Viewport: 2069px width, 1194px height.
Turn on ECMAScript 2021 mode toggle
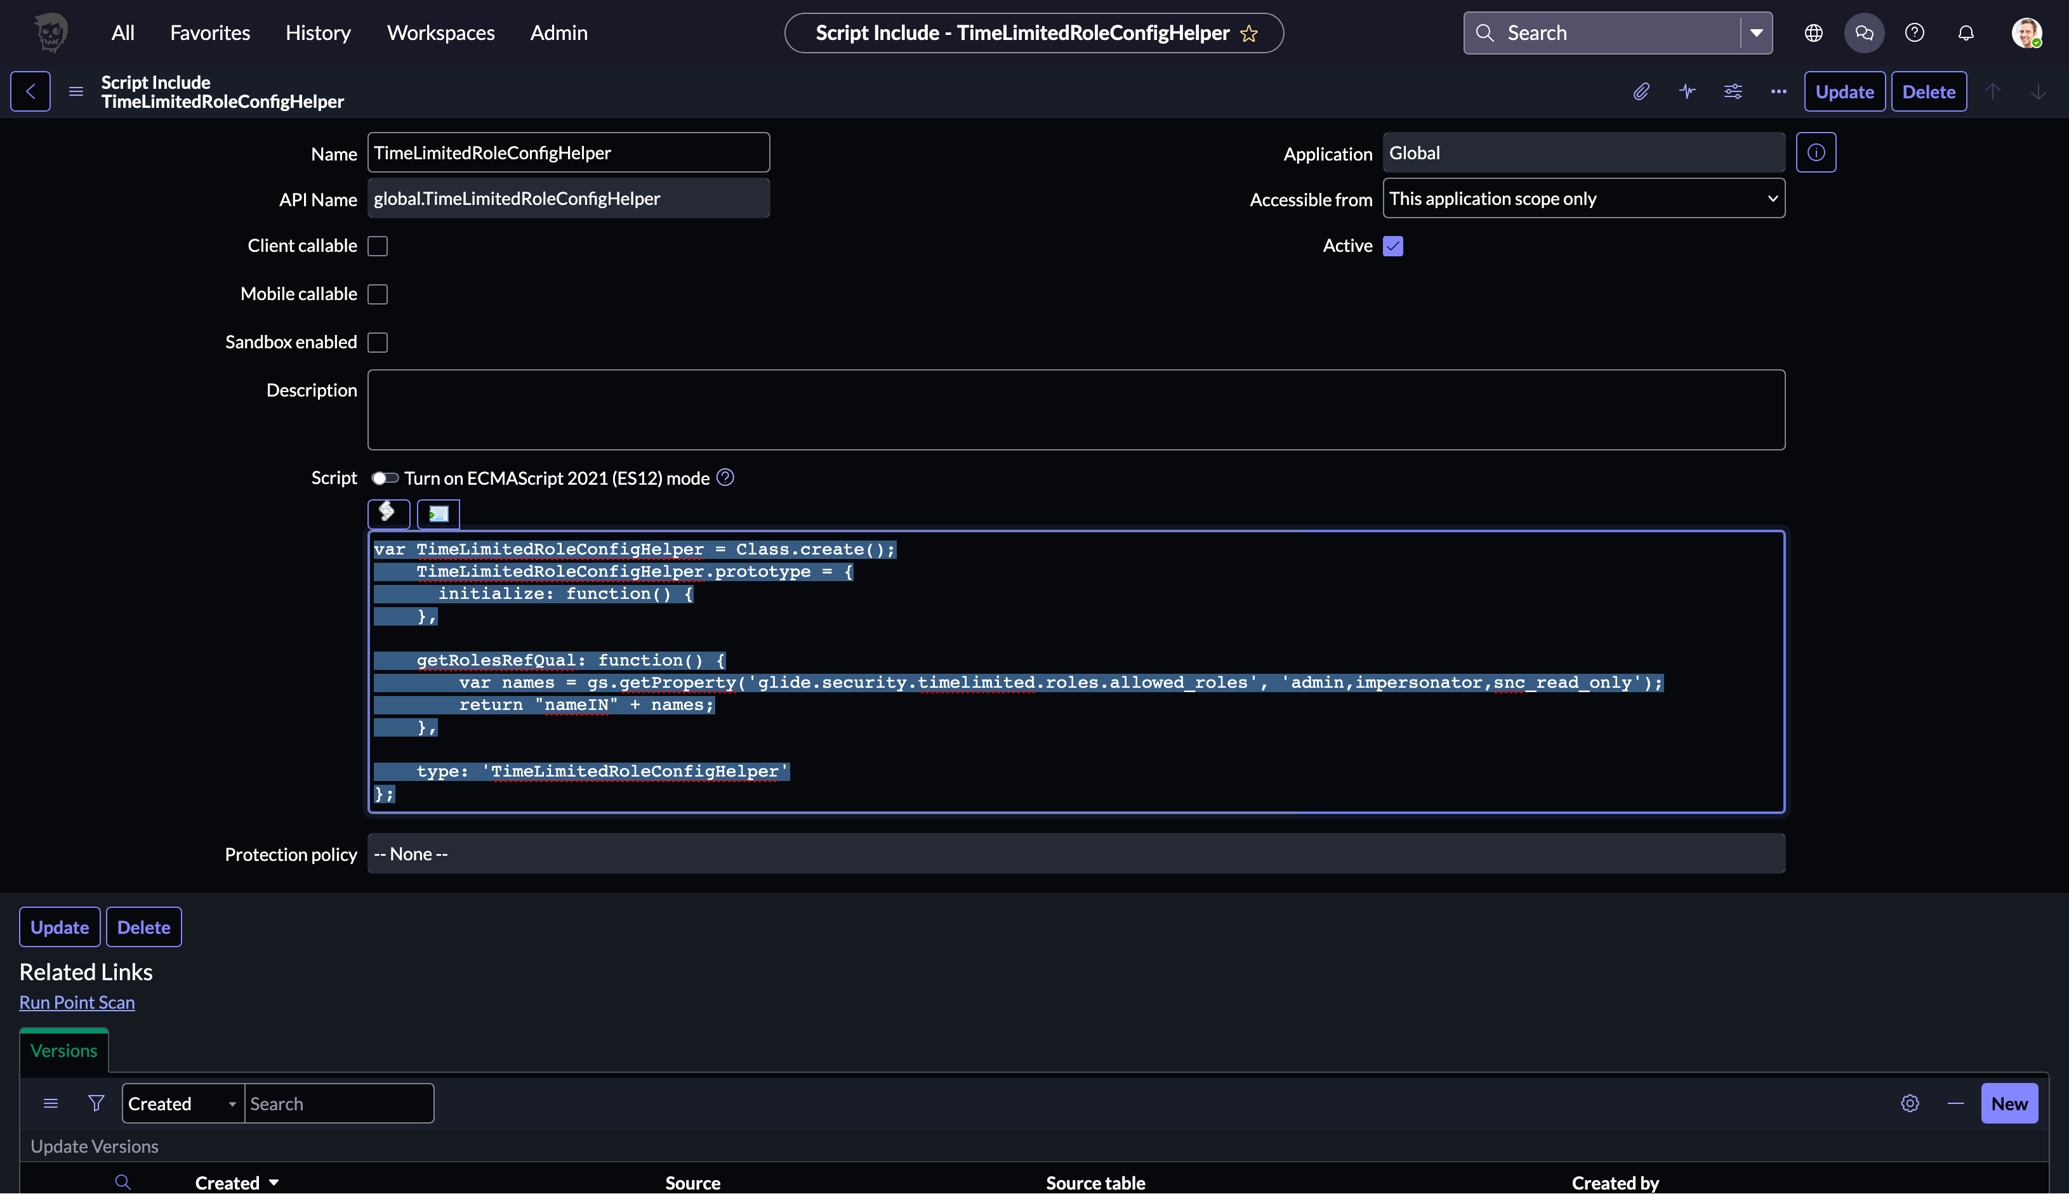point(385,478)
